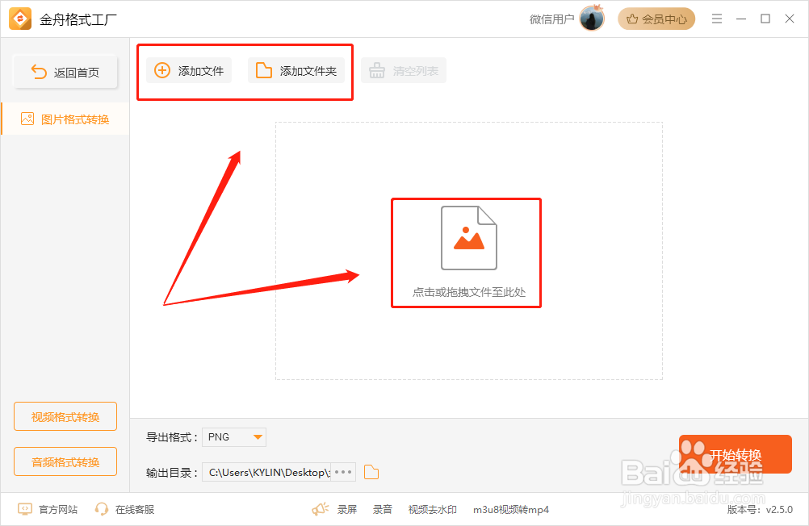Click the ellipsis to browse output path
Image resolution: width=809 pixels, height=526 pixels.
point(342,472)
